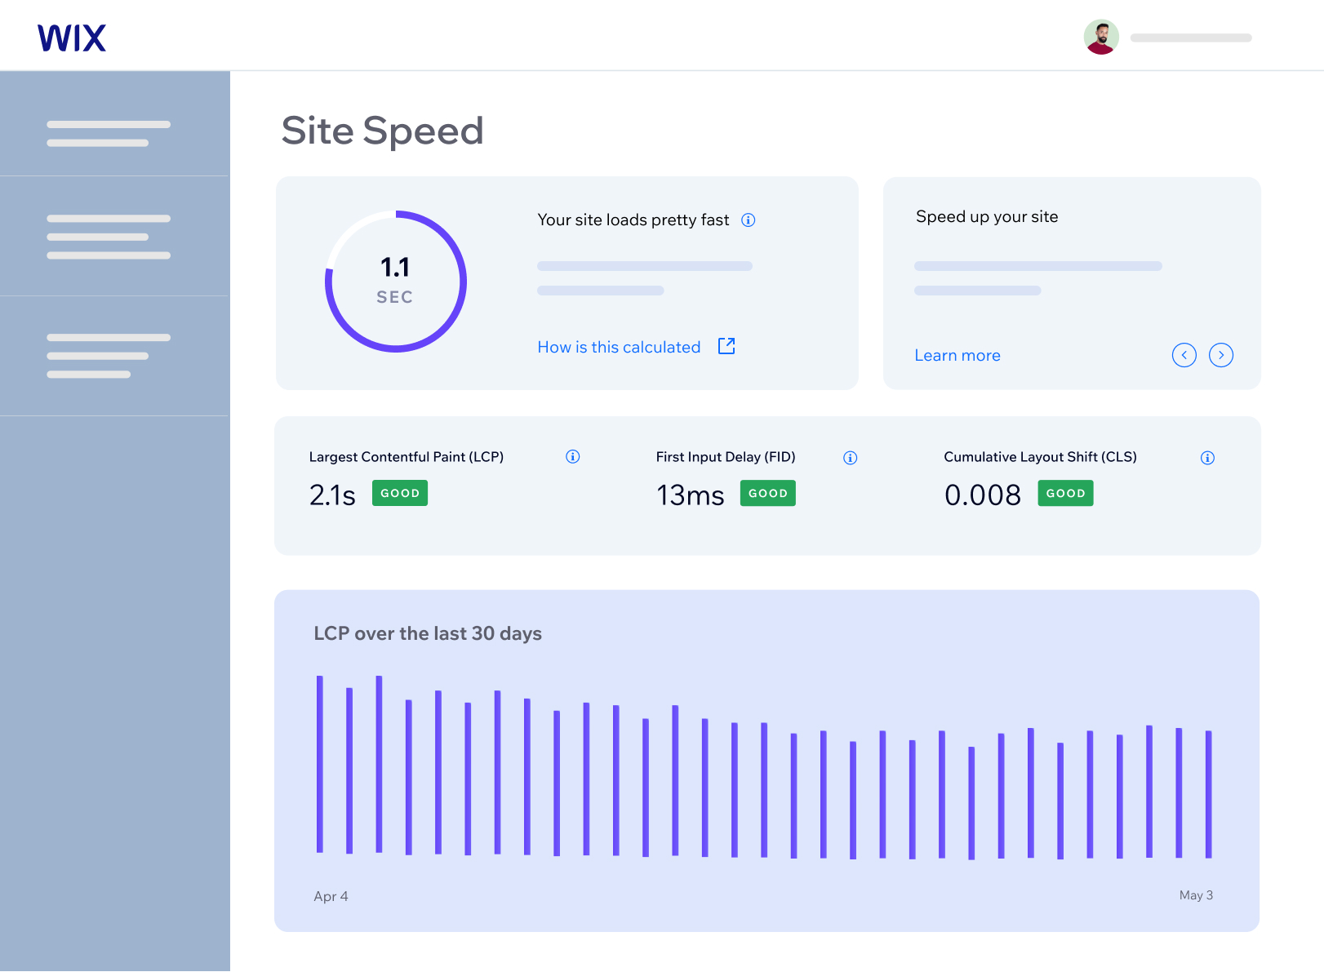Image resolution: width=1324 pixels, height=972 pixels.
Task: Select the GOOD status badge next to 13ms
Action: pos(767,493)
